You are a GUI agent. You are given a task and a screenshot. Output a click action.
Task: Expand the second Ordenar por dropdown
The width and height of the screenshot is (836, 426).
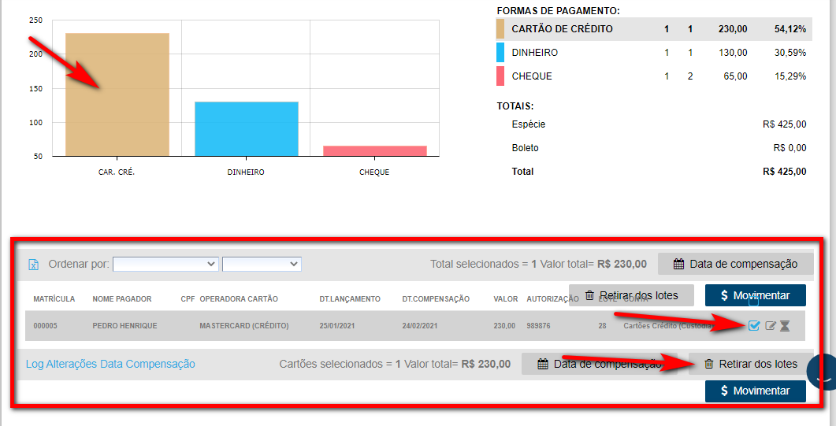click(x=262, y=264)
